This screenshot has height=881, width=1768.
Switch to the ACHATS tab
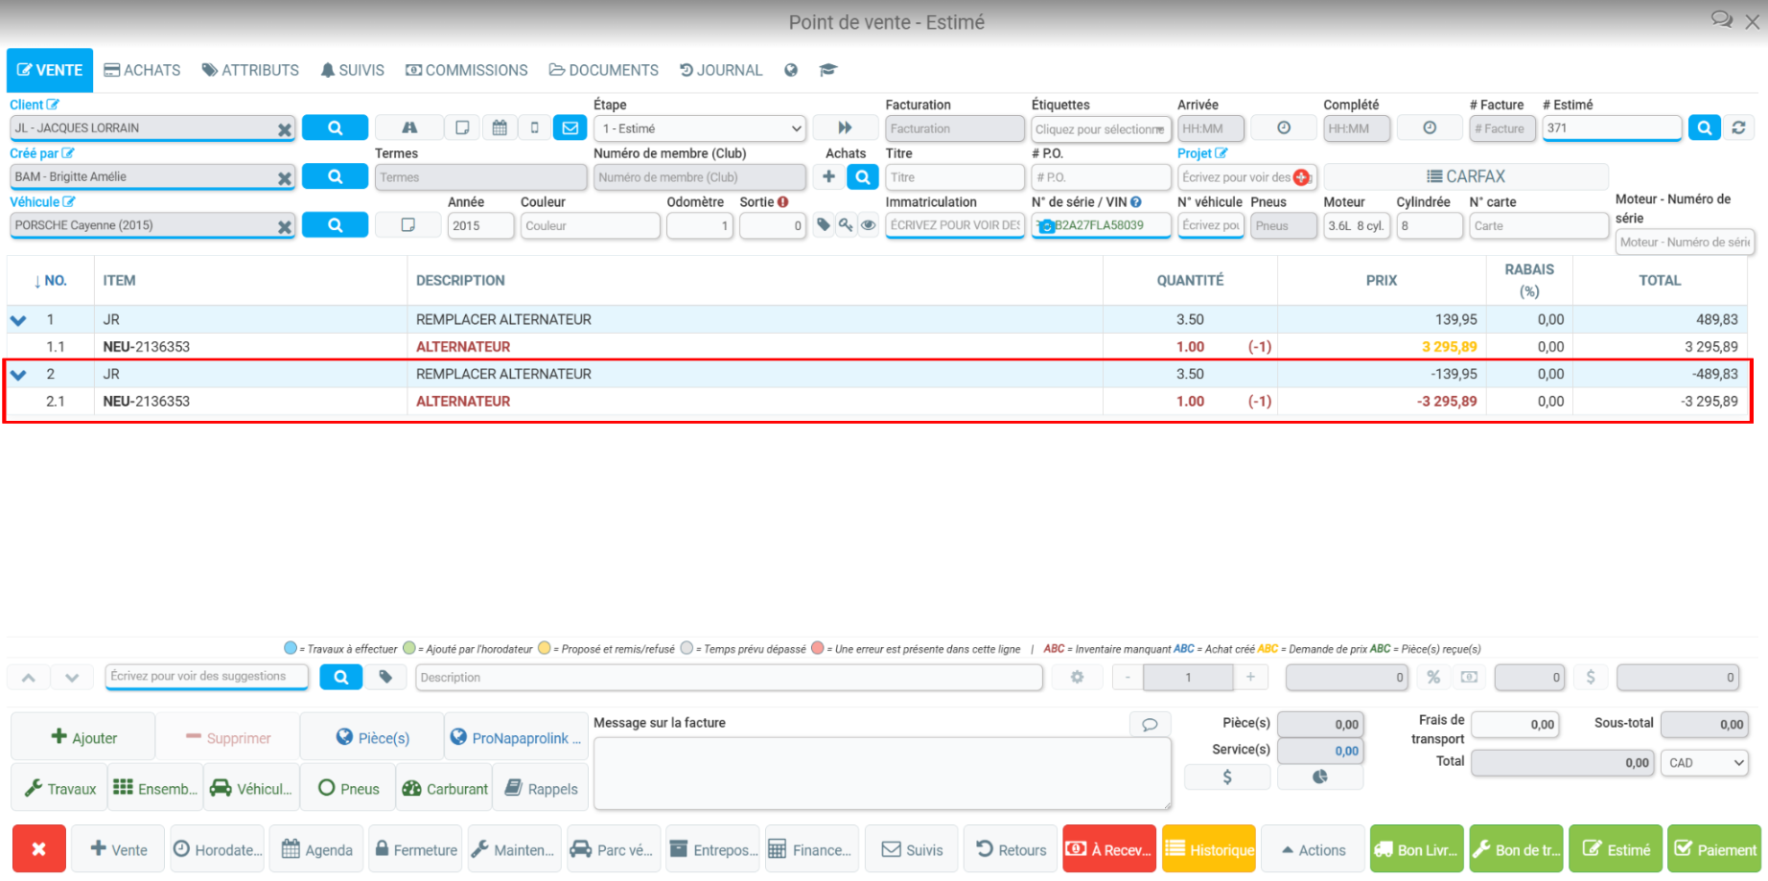142,70
